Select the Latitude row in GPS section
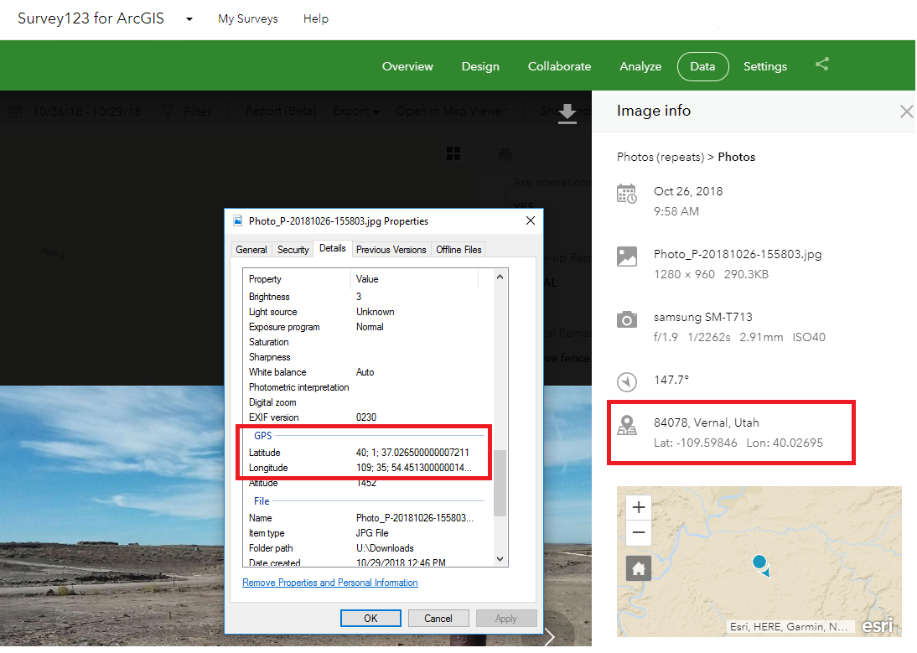The width and height of the screenshot is (917, 653). click(x=364, y=453)
